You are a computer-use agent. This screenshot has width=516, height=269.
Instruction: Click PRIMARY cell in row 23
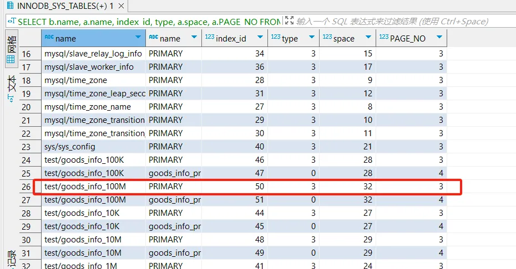click(174, 147)
